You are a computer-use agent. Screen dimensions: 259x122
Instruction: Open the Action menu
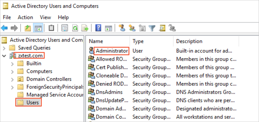tap(25, 17)
